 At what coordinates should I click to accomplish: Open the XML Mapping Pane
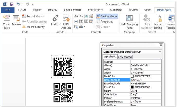click(x=129, y=22)
